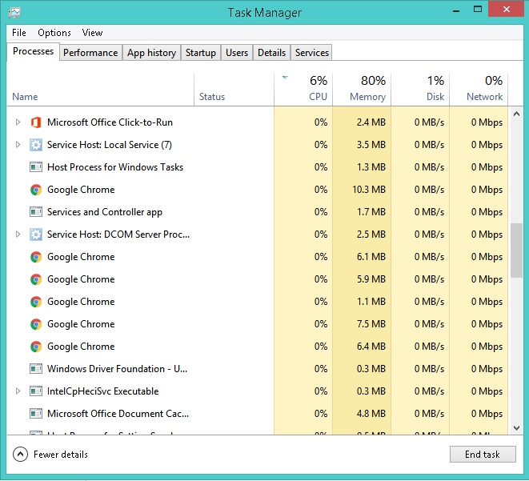Click the 1.7 MB memory value
The height and width of the screenshot is (481, 529).
tap(371, 212)
